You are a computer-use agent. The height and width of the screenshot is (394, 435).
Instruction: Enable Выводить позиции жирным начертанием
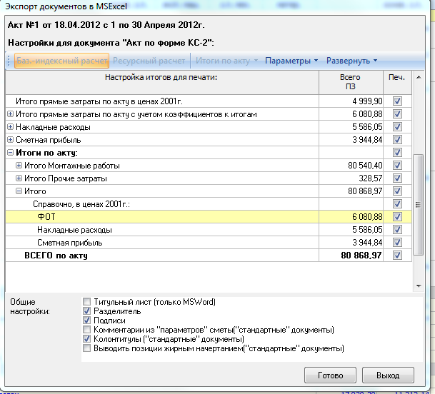[87, 348]
